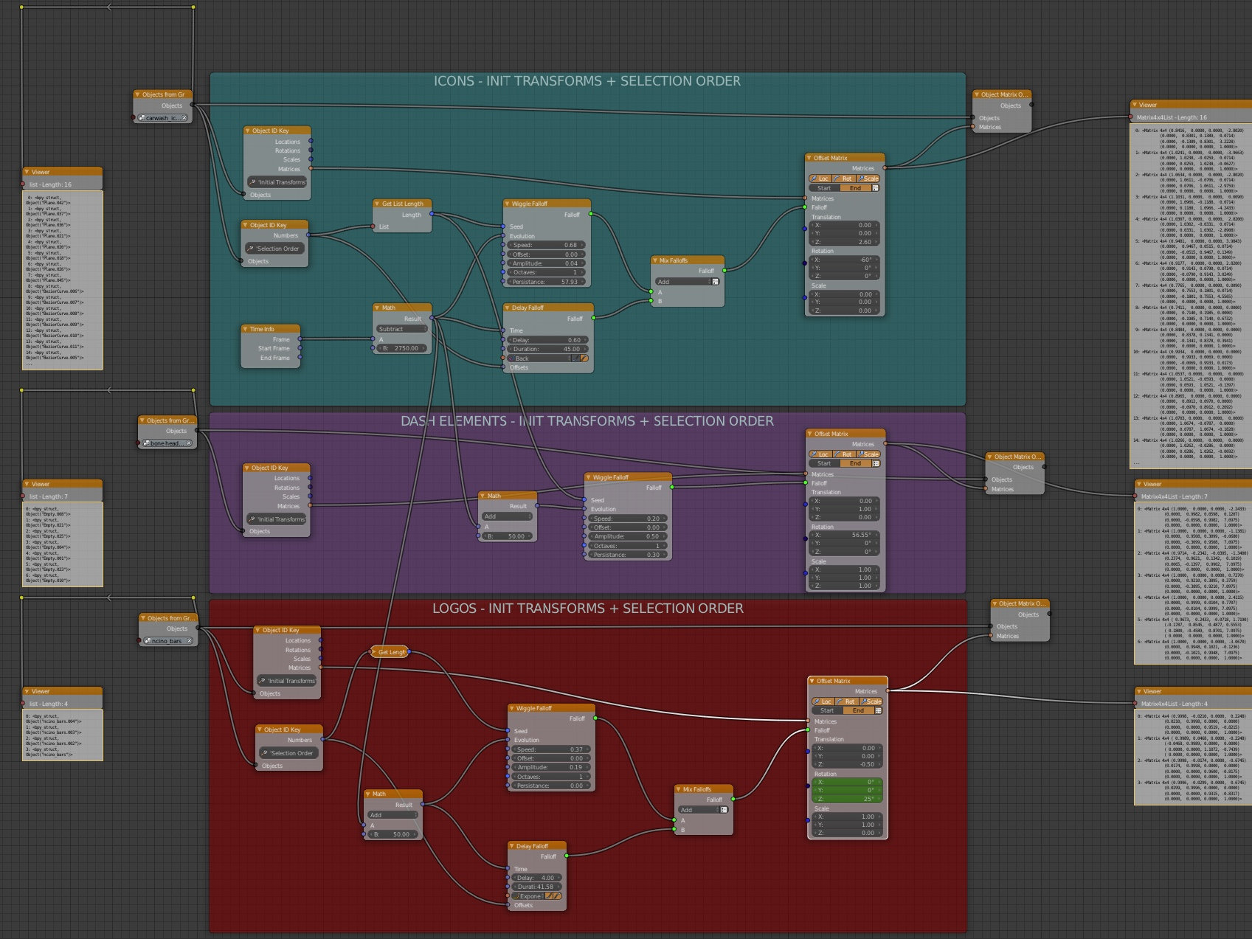The height and width of the screenshot is (939, 1252).
Task: Click the pencil icon on the Expone row of the logos Delay Falloff
Action: tap(558, 896)
